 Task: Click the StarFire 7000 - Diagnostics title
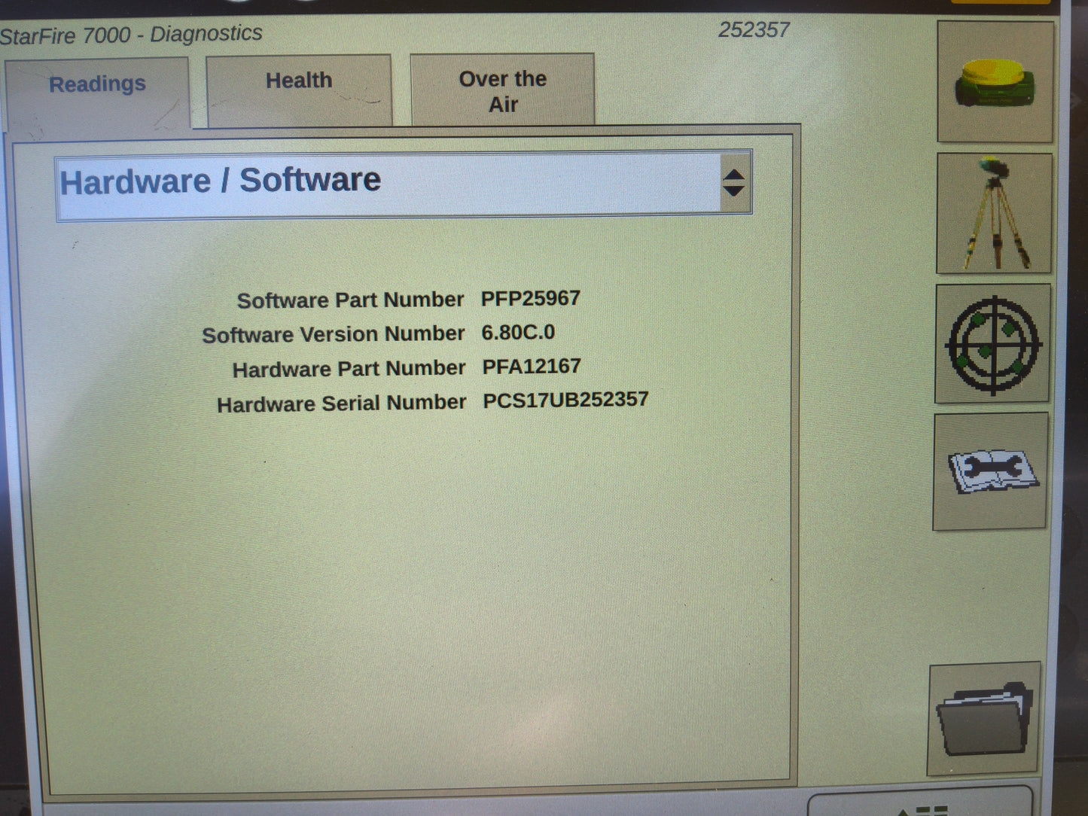click(131, 34)
